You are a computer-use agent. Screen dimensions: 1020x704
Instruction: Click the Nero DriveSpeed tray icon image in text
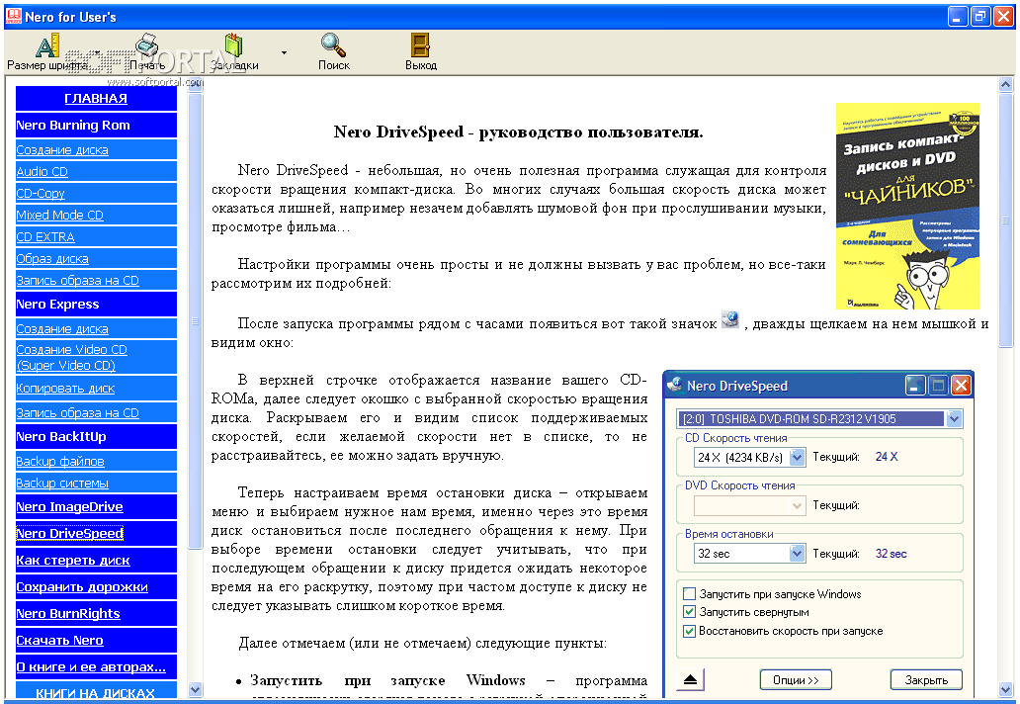click(731, 319)
